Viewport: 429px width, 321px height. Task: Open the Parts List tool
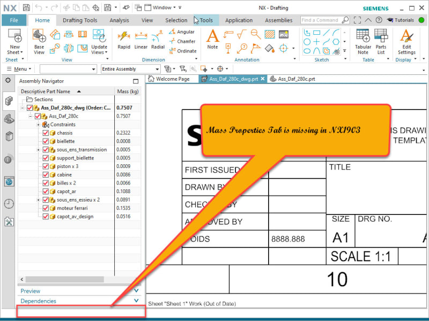pyautogui.click(x=381, y=42)
